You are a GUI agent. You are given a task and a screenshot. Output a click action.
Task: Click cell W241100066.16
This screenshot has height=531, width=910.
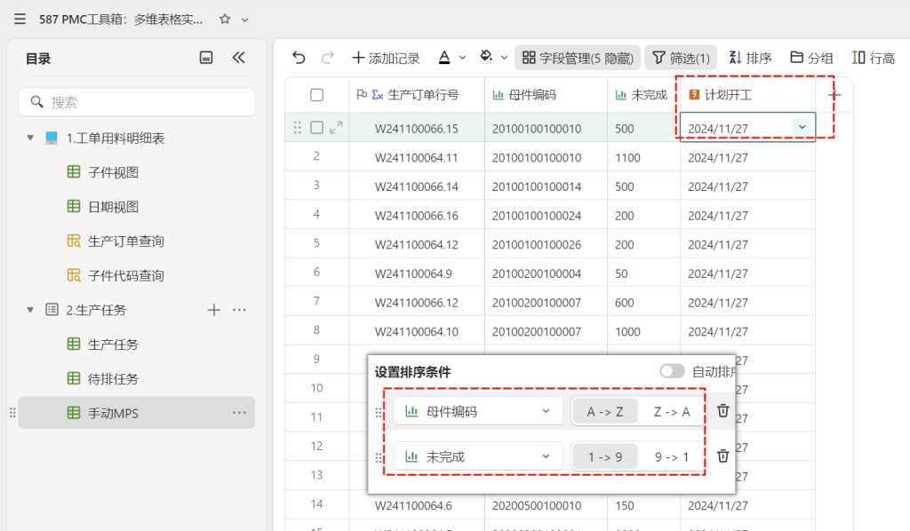click(x=416, y=215)
